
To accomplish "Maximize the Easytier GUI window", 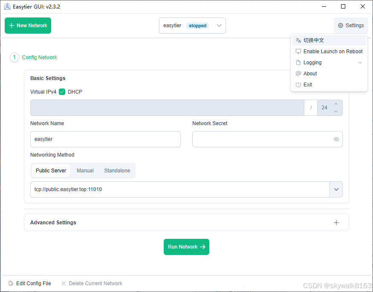I will coord(343,6).
